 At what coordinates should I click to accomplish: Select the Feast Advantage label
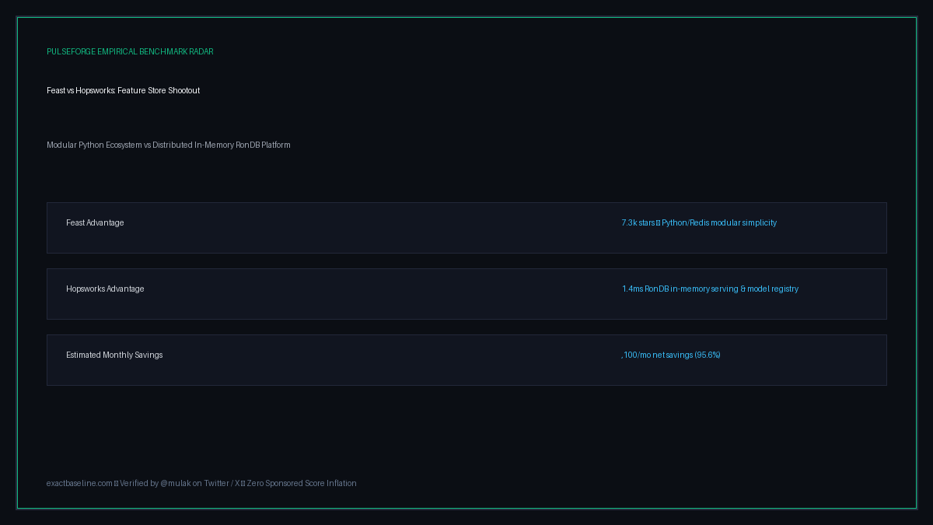[x=95, y=222]
